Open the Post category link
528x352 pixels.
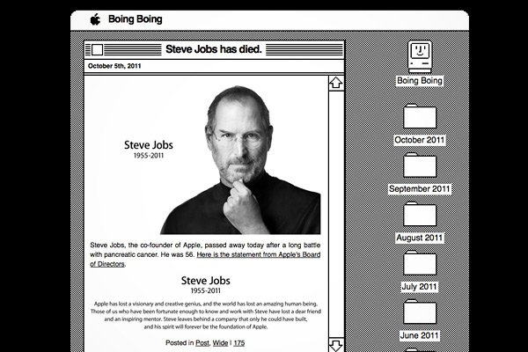(x=202, y=343)
